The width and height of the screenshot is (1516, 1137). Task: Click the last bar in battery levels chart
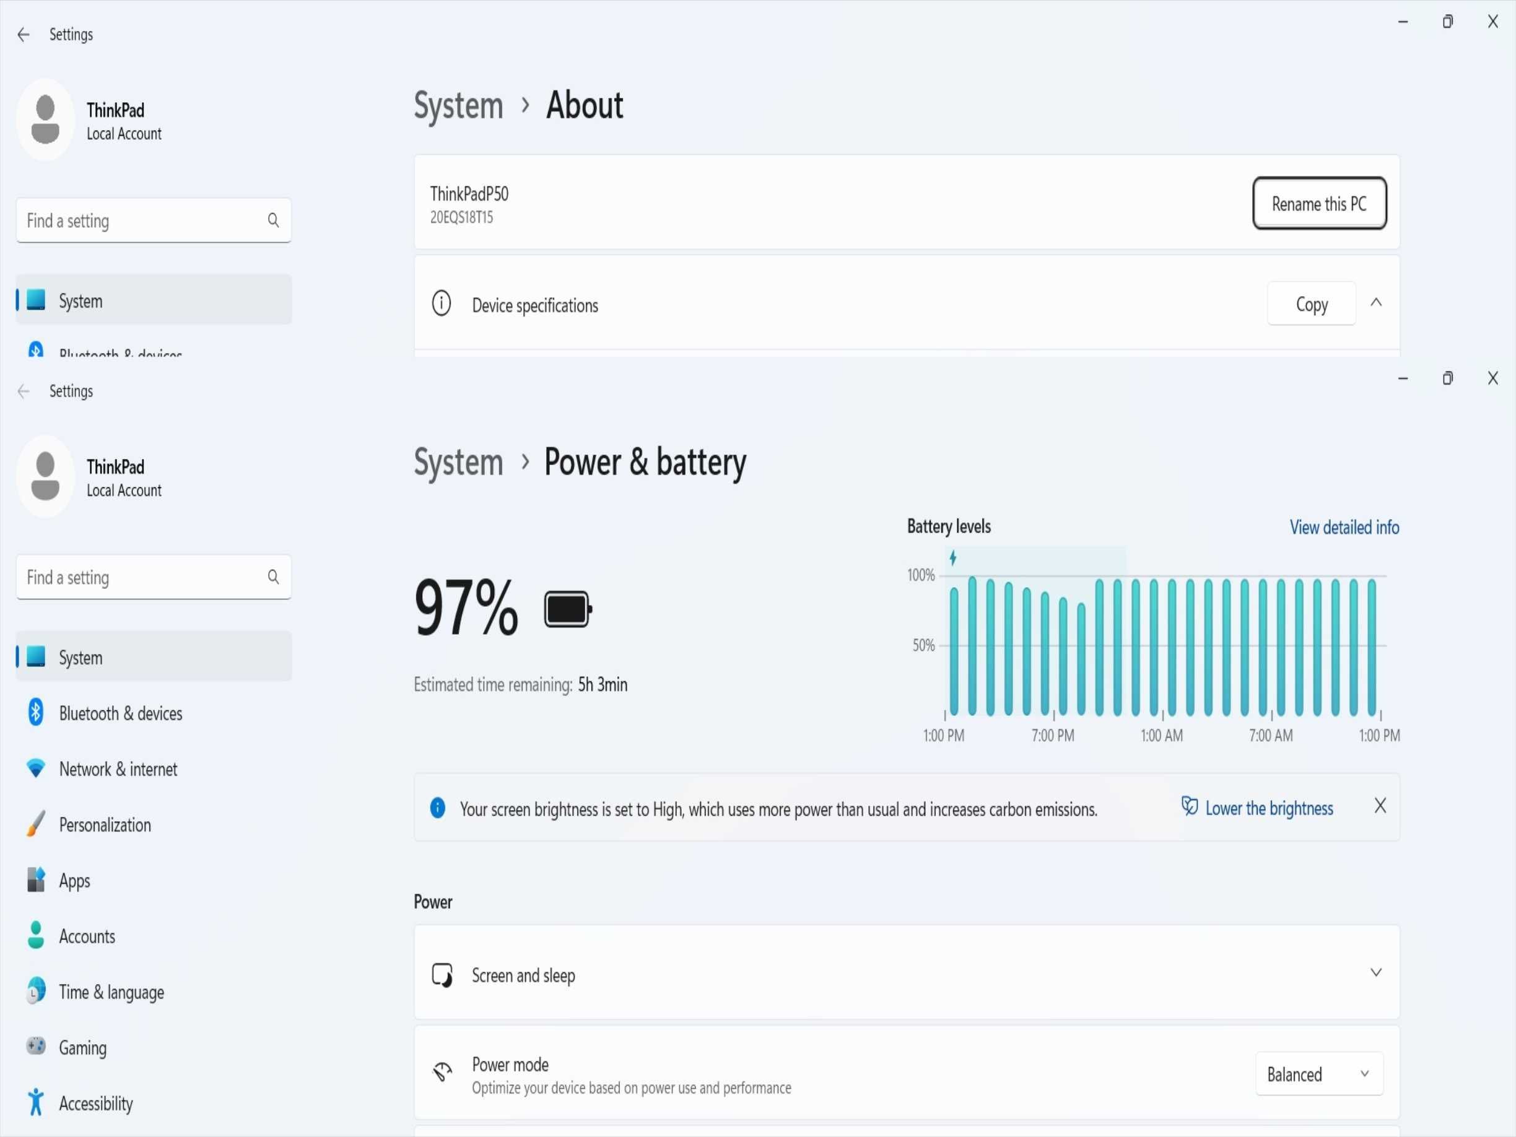(1371, 647)
